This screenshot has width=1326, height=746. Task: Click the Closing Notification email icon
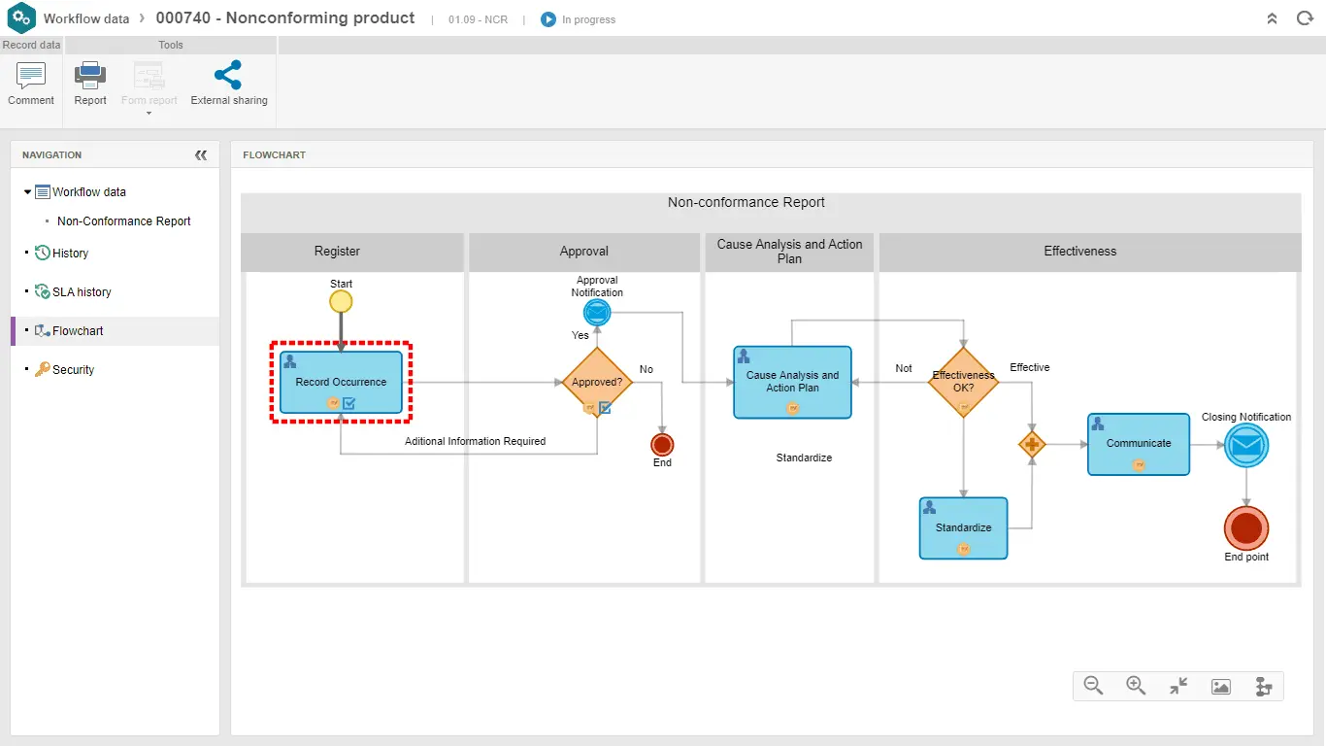(x=1245, y=446)
